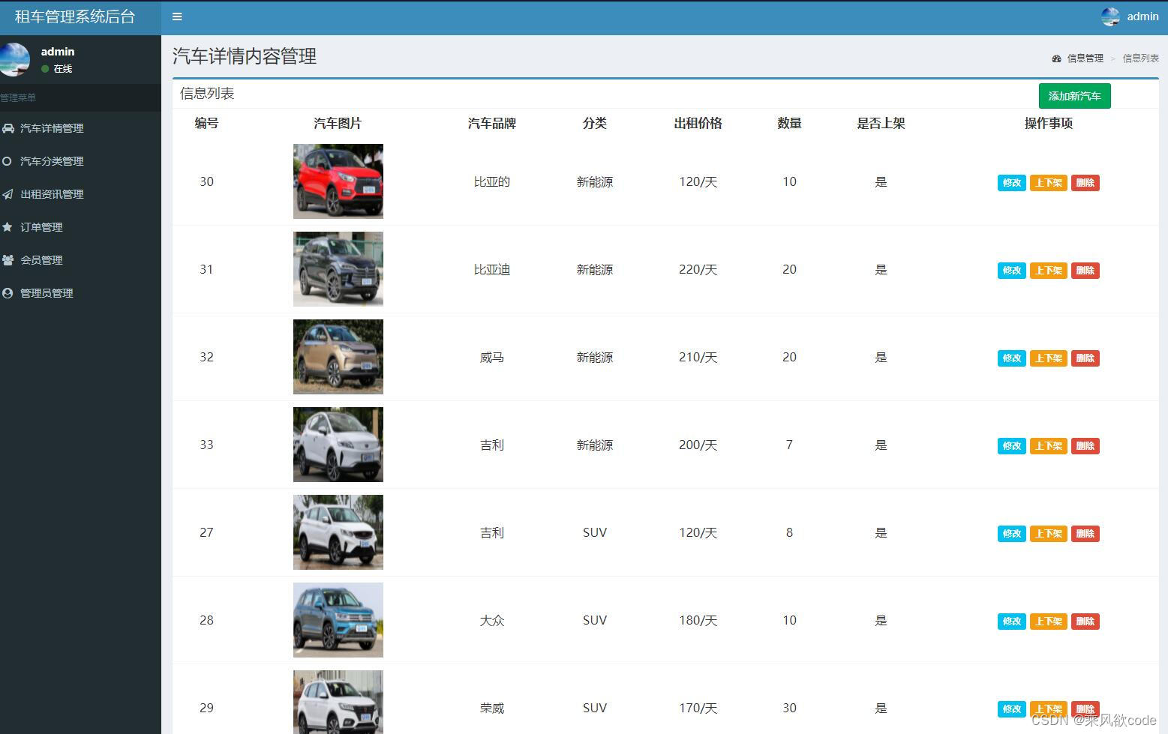Click the paper plane icon beside 出租资讯管理
1168x734 pixels.
8,194
